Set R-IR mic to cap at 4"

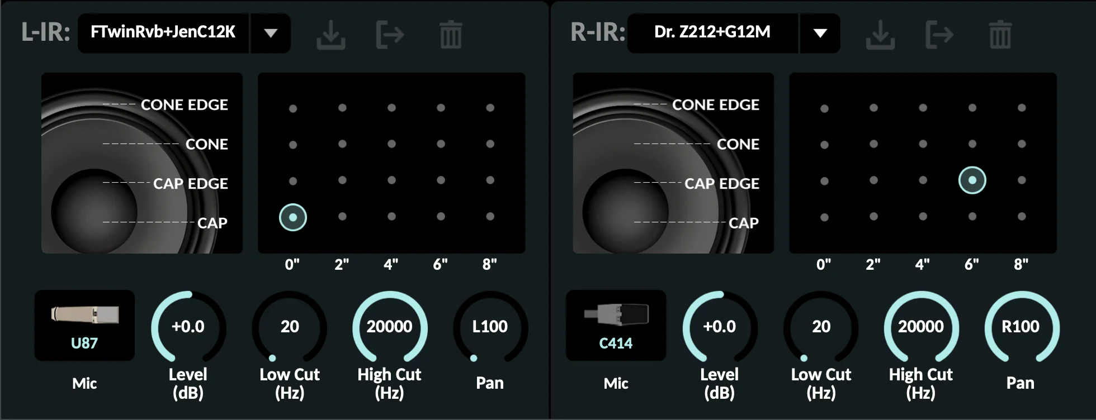[923, 217]
